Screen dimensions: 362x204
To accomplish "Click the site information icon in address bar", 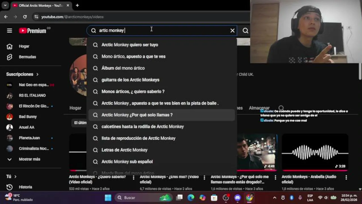I will tap(36, 17).
